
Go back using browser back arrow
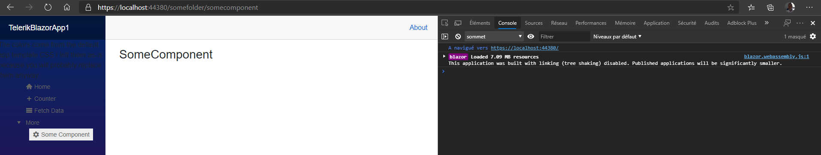pyautogui.click(x=10, y=7)
